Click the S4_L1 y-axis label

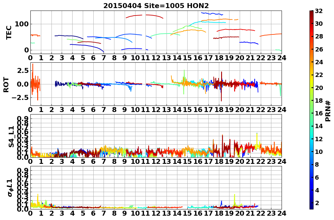pos(11,137)
